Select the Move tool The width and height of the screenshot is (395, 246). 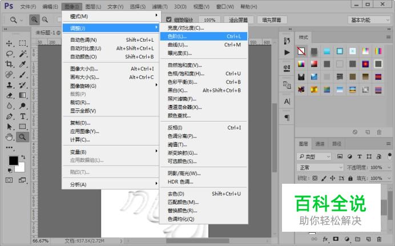pos(9,43)
